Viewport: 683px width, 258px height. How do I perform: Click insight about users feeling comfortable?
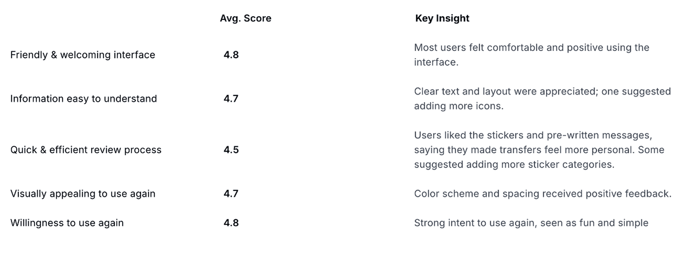coord(532,55)
